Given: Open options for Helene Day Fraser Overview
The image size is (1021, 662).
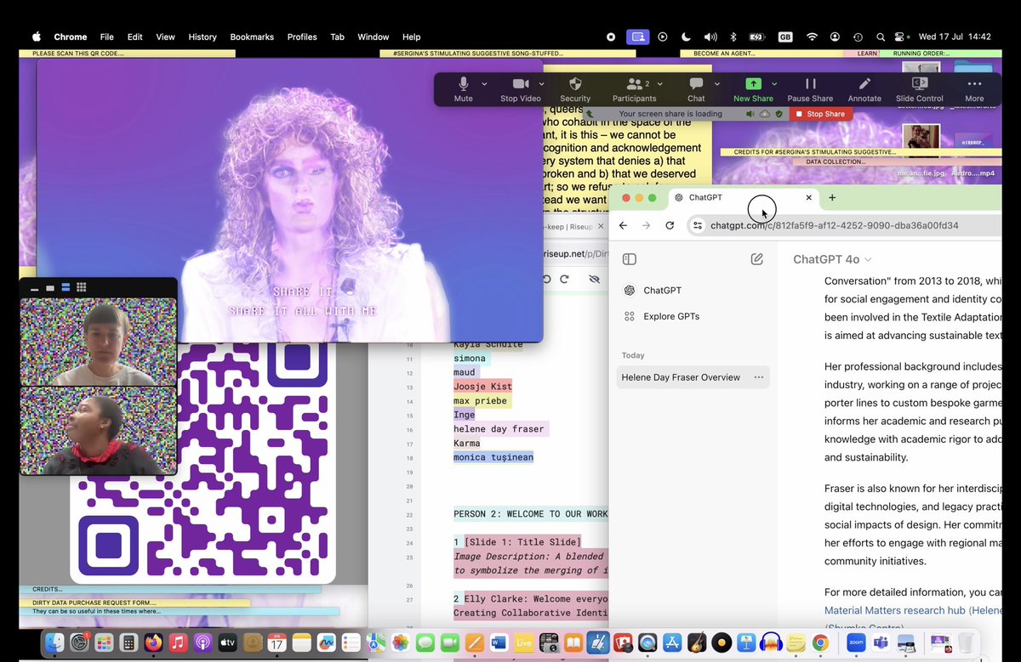Looking at the screenshot, I should click(x=758, y=377).
